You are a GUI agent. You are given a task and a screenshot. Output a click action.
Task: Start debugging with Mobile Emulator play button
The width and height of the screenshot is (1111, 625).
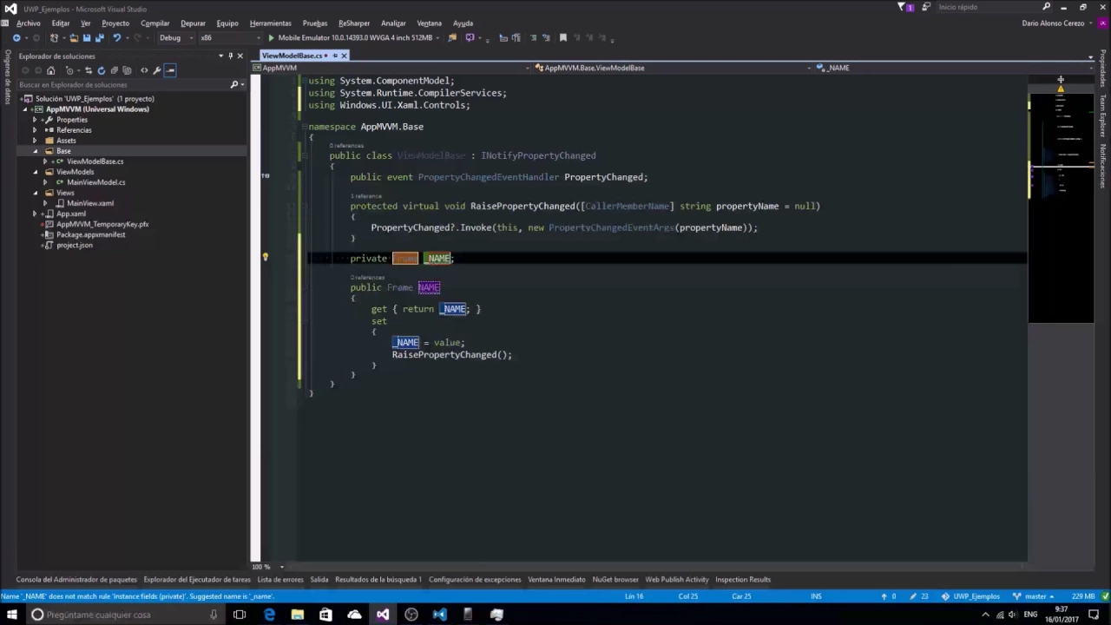coord(271,38)
